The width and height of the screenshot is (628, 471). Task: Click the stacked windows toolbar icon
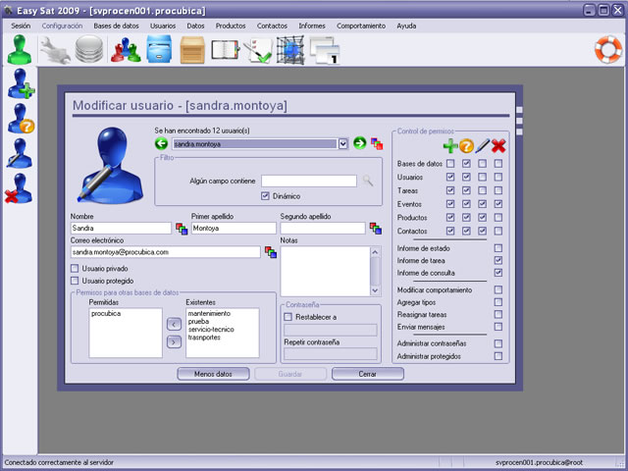[x=325, y=50]
